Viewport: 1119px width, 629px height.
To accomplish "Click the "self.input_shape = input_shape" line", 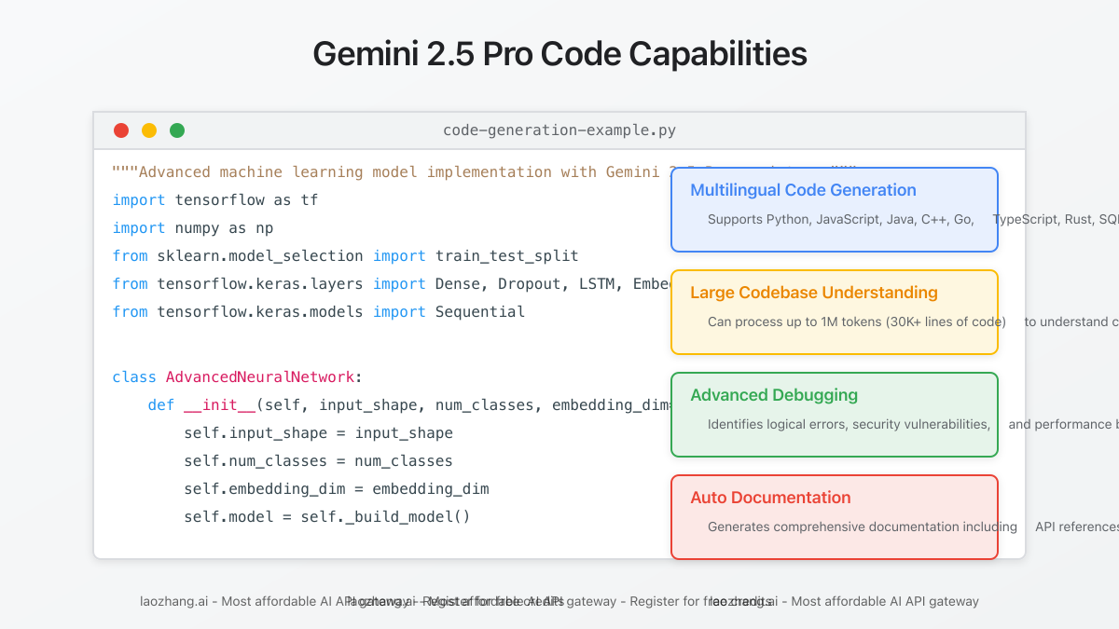I will 318,433.
